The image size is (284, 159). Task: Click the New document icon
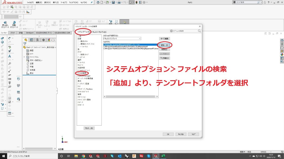tap(102, 2)
